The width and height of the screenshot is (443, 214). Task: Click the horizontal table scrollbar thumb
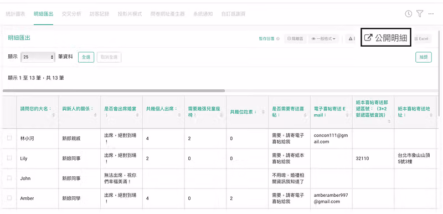click(x=114, y=91)
